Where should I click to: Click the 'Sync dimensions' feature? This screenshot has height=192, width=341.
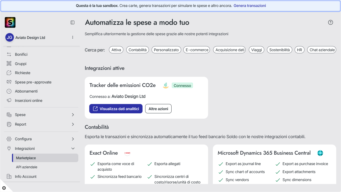click(297, 180)
